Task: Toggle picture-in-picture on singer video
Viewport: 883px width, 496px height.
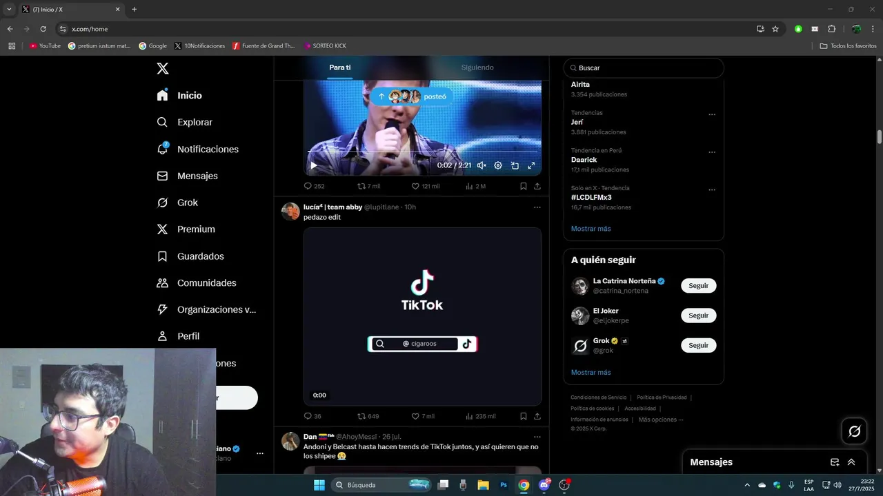Action: 515,165
